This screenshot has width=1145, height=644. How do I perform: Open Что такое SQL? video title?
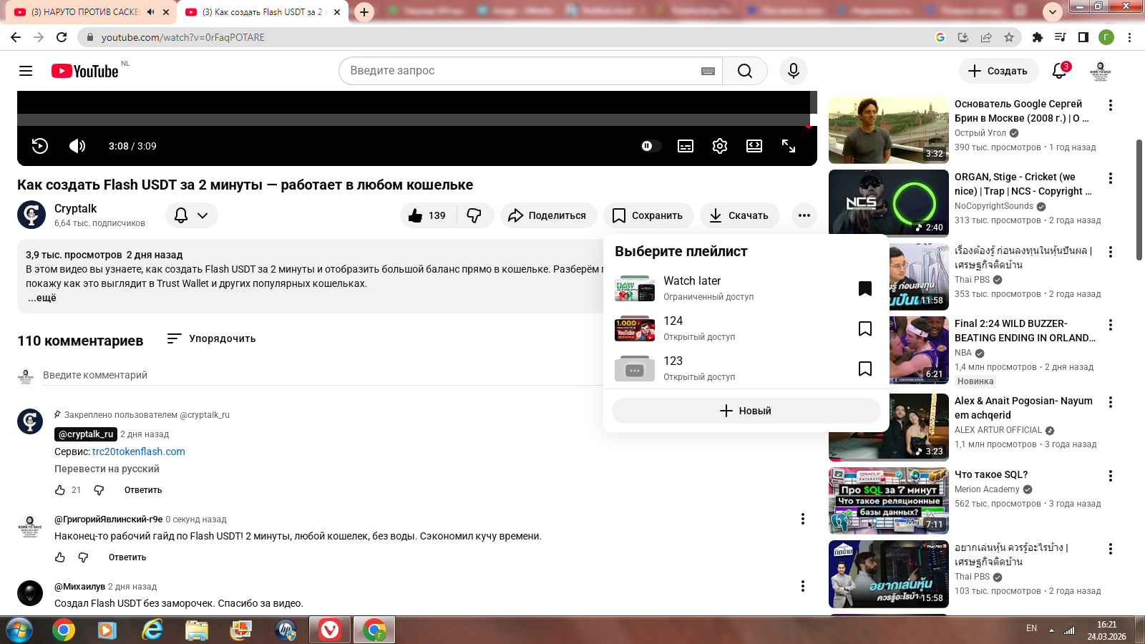(x=991, y=474)
